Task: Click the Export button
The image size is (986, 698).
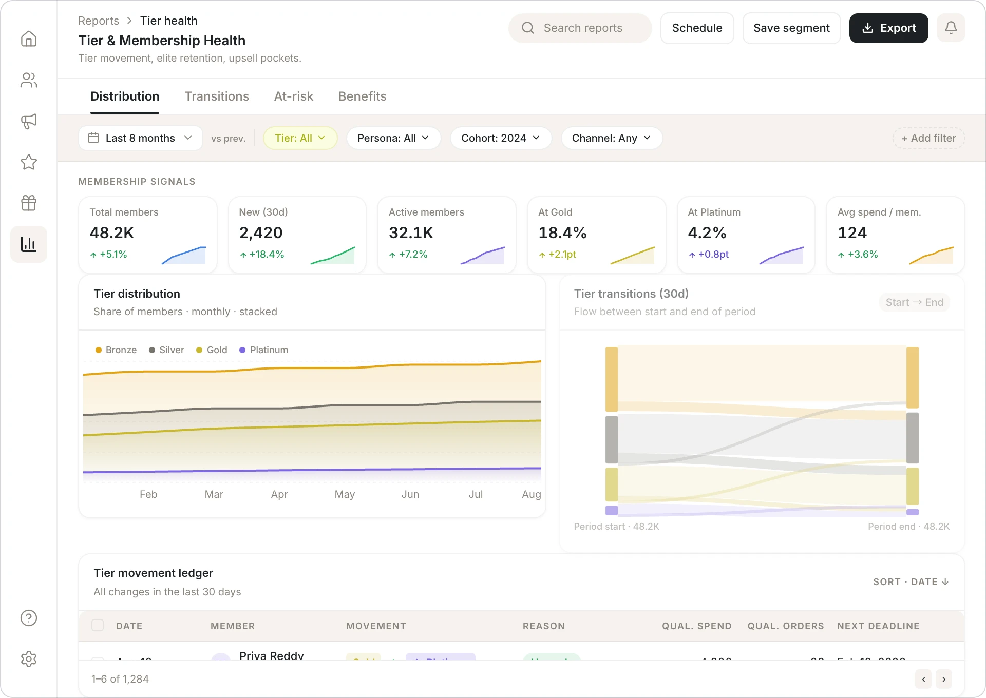Action: click(x=888, y=28)
